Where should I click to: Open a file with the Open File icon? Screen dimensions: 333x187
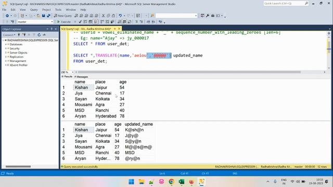pyautogui.click(x=39, y=16)
